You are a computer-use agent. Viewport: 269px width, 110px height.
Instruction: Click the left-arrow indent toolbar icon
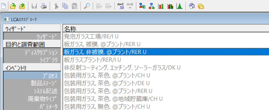click(99, 6)
